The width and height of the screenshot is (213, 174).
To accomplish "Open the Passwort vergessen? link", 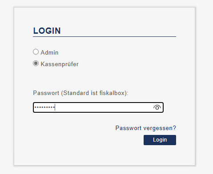I will pos(146,128).
